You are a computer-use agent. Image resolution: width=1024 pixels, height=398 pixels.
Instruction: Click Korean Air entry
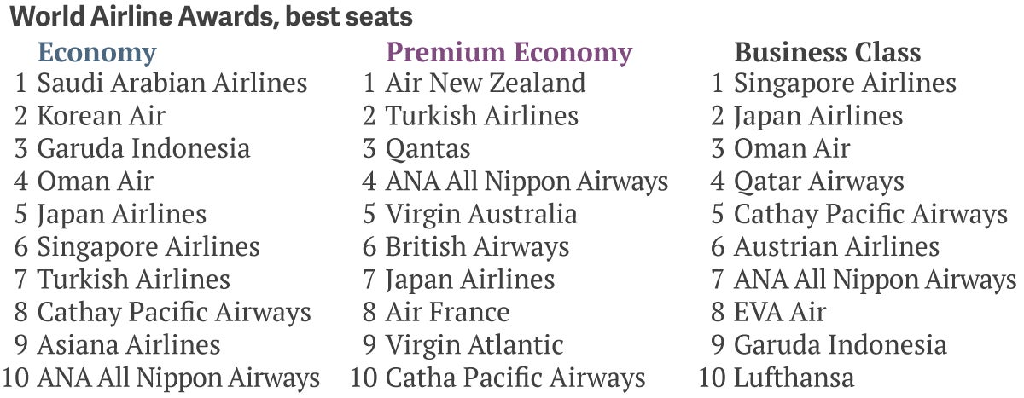(102, 116)
